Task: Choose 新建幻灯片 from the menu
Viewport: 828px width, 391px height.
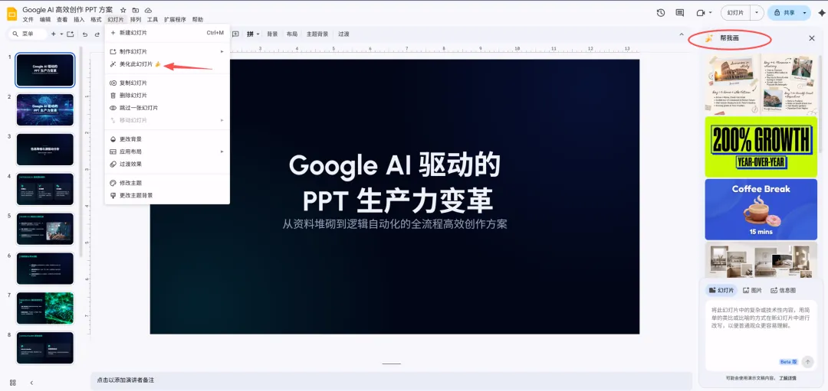Action: pos(167,33)
